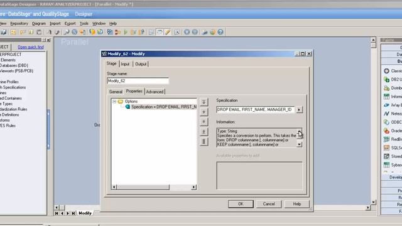This screenshot has height=226, width=402.
Task: Select the Databases (DBD) repository item
Action: tap(14, 65)
